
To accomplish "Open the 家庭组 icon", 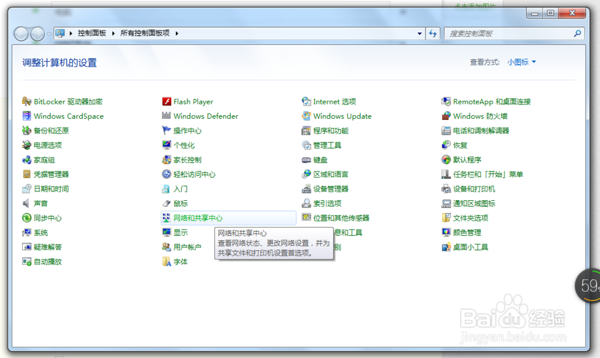I will [26, 160].
